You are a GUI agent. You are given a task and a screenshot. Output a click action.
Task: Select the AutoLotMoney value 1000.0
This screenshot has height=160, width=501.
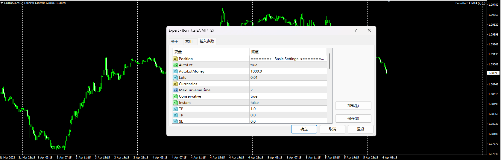pyautogui.click(x=288, y=71)
